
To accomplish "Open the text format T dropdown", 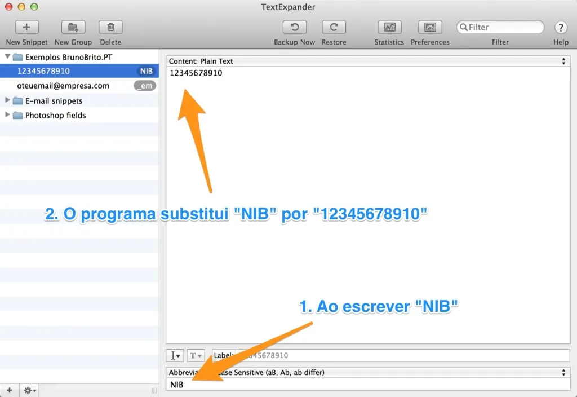I will click(196, 355).
